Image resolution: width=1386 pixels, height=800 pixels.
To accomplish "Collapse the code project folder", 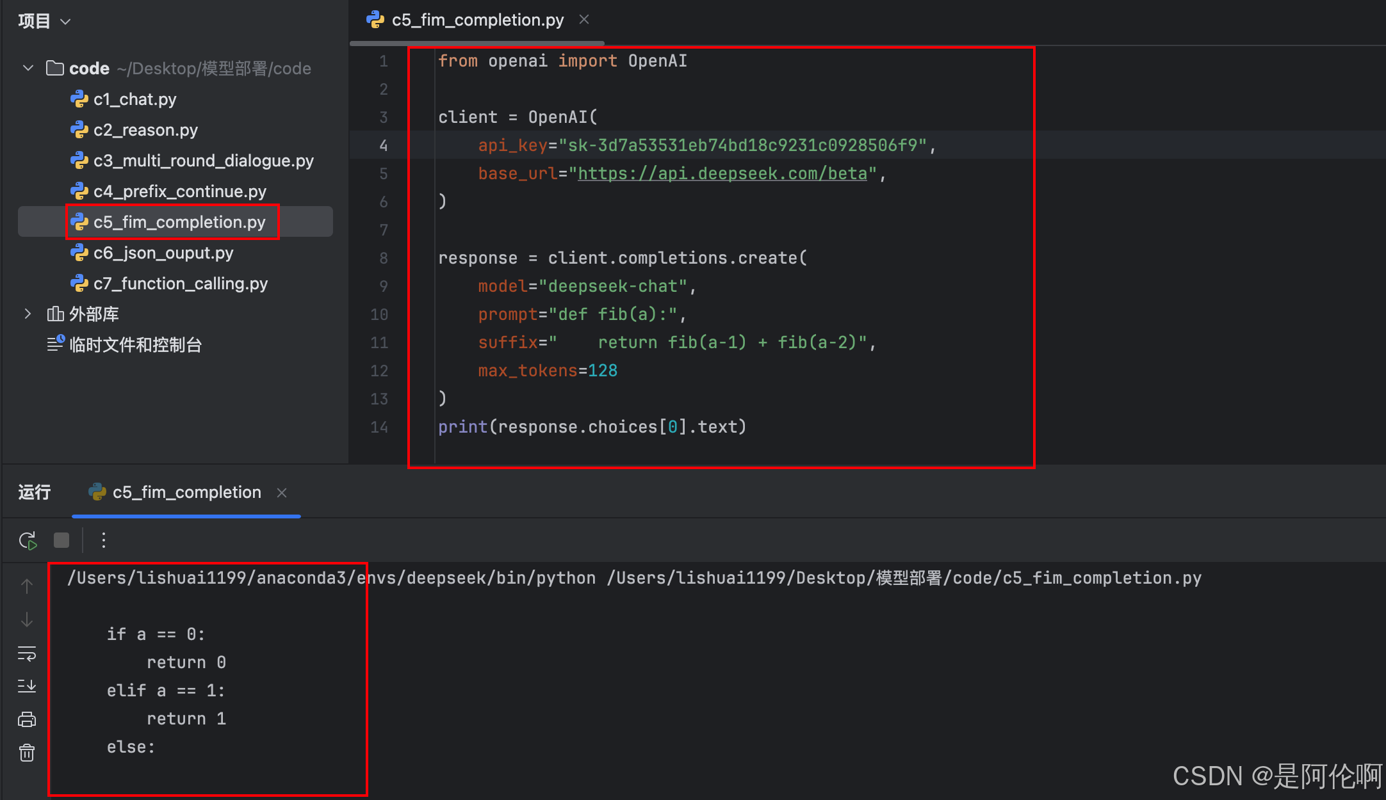I will (28, 68).
